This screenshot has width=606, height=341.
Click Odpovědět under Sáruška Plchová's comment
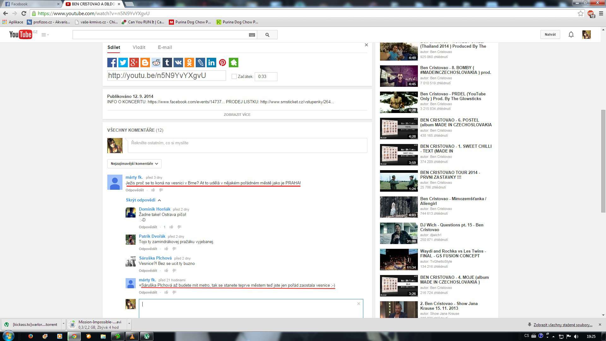click(x=148, y=271)
